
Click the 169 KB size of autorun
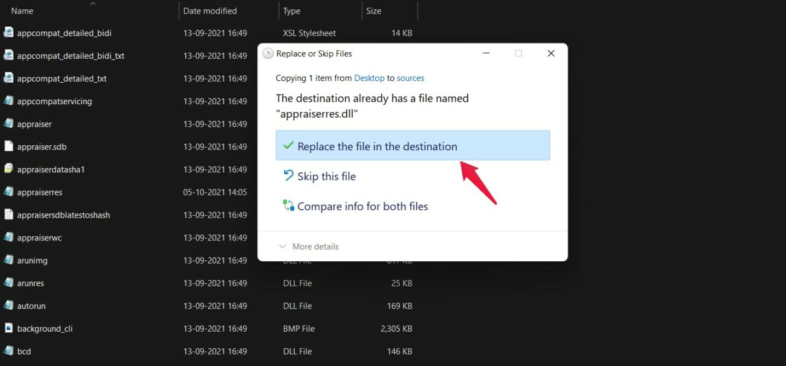point(399,306)
